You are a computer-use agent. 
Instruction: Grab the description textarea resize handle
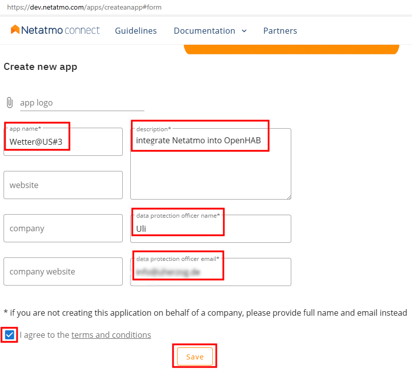click(289, 197)
